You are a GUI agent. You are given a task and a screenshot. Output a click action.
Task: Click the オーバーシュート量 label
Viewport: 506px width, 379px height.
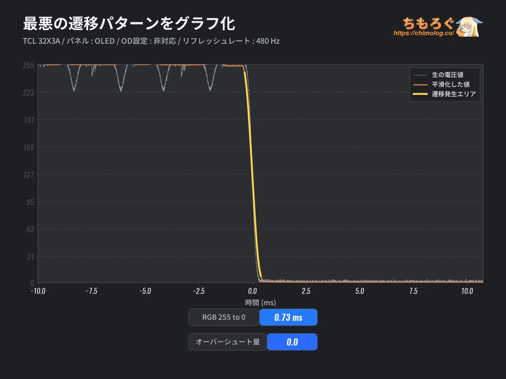(228, 342)
